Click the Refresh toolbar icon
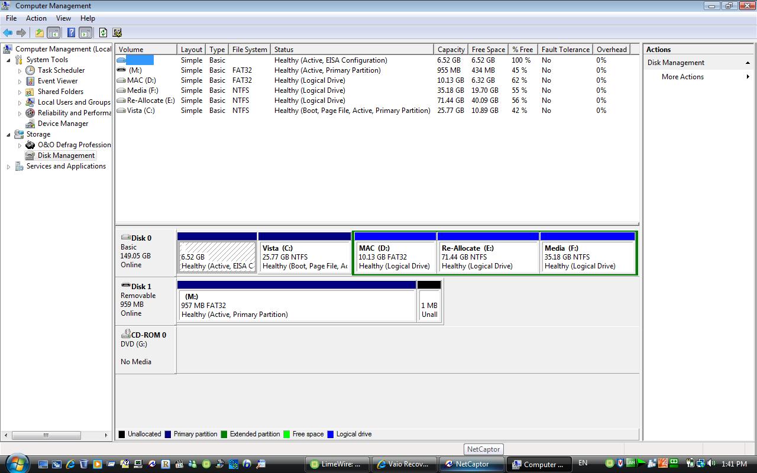The width and height of the screenshot is (757, 473). click(x=103, y=33)
